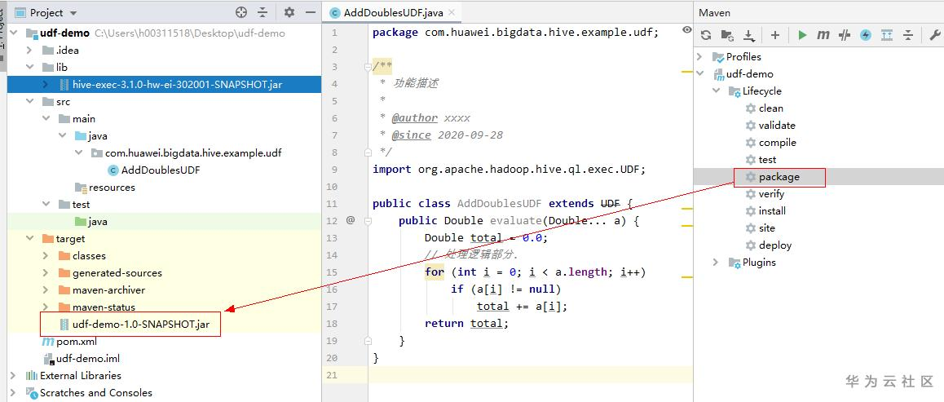Generate sources and update folders icon

(726, 35)
